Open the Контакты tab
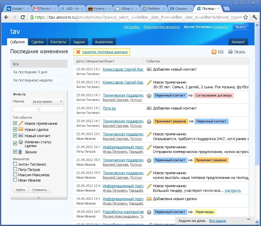Image resolution: width=261 pixels, height=226 pixels. pyautogui.click(x=58, y=42)
